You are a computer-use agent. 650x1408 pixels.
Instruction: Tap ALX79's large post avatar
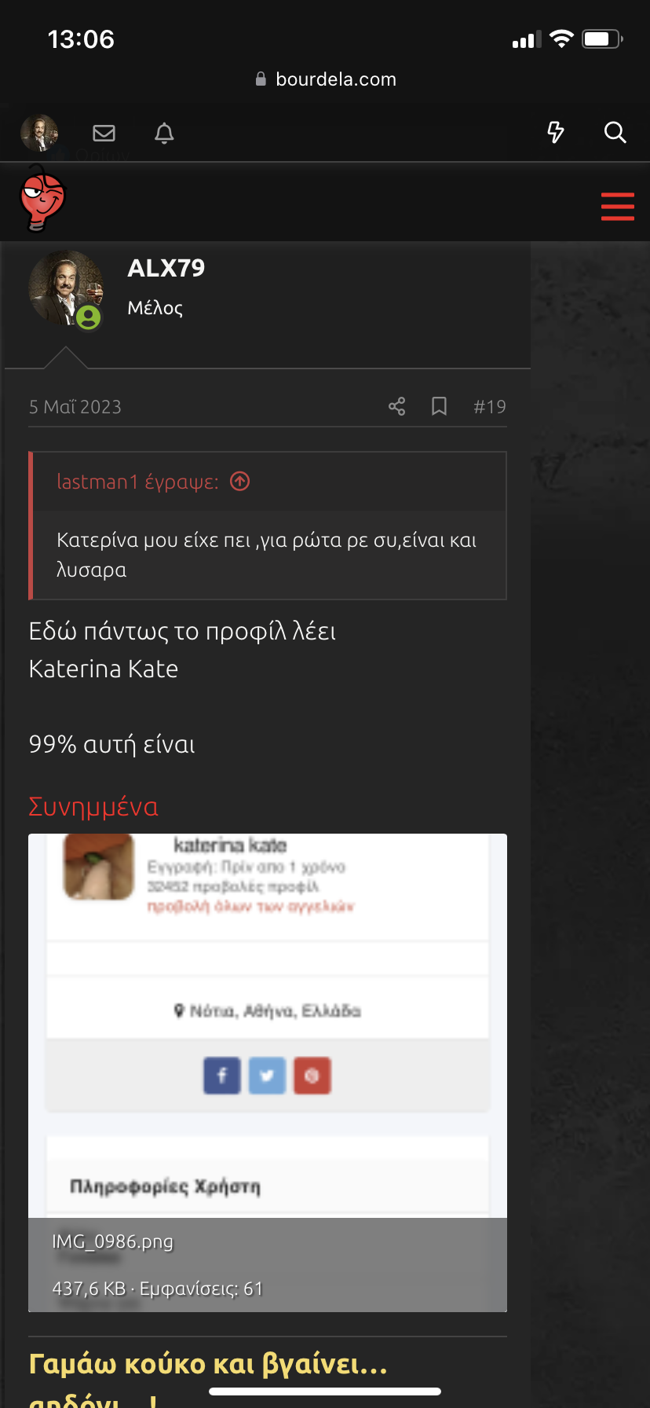click(x=65, y=288)
